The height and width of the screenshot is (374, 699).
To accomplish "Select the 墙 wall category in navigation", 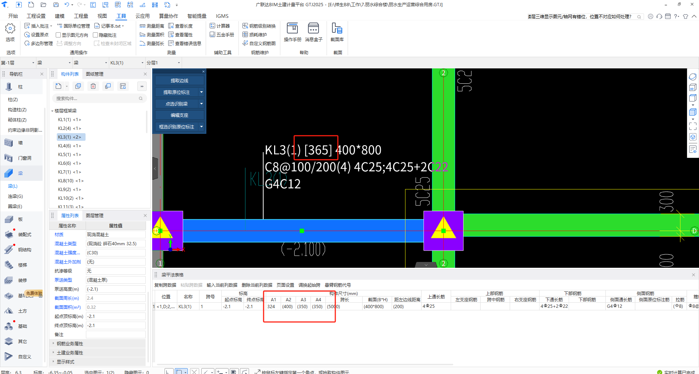I will tap(22, 143).
